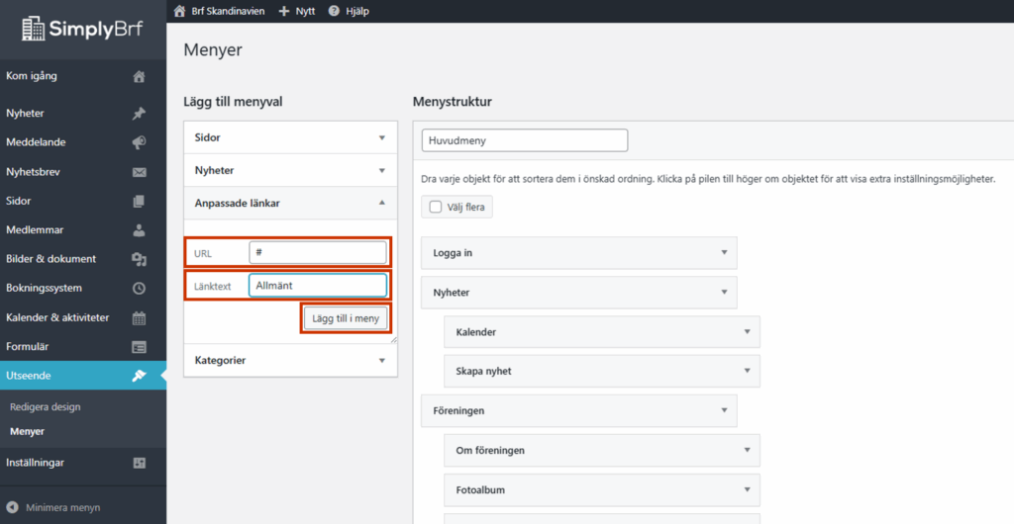Open Inställningar in the sidebar
This screenshot has height=524, width=1014.
pos(36,463)
